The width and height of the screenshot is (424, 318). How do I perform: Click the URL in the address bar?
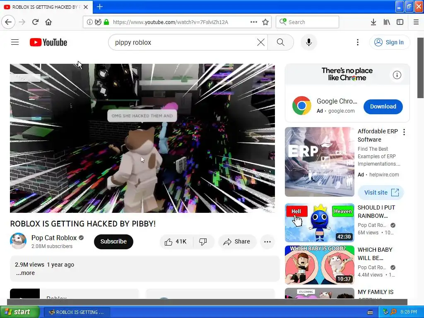coord(170,22)
